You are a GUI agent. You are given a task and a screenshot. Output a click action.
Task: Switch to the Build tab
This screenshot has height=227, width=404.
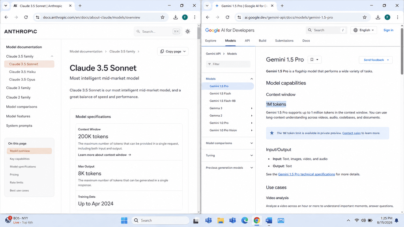pyautogui.click(x=262, y=41)
